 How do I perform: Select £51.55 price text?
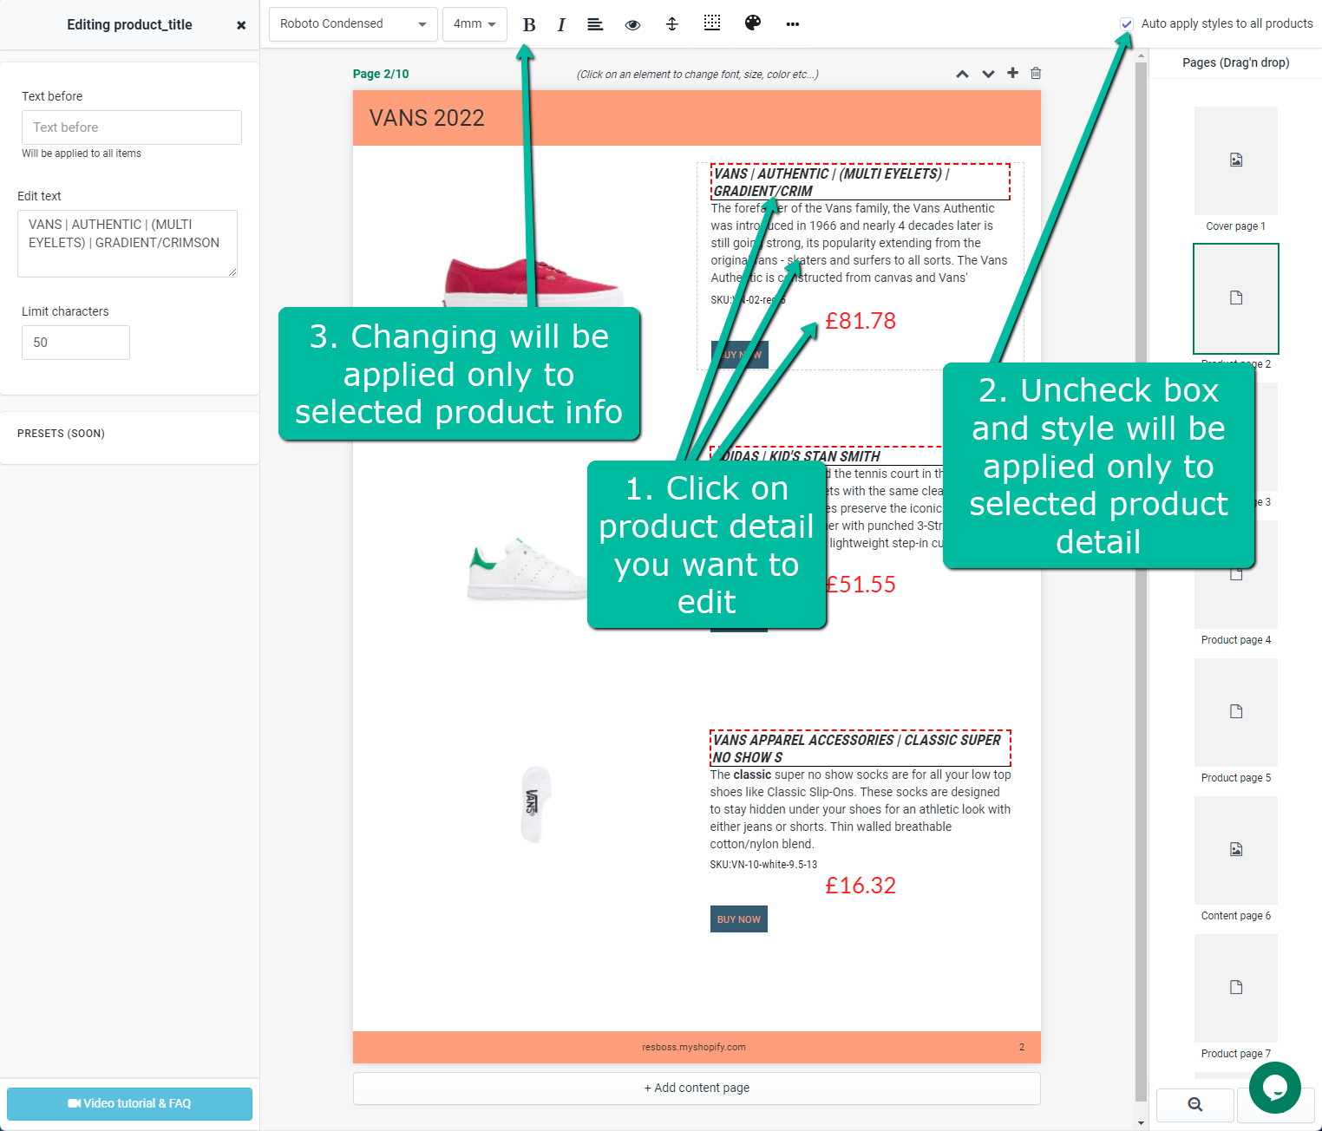pyautogui.click(x=861, y=585)
